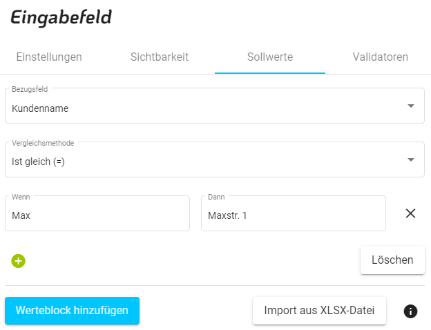Screen dimensions: 431x330
Task: Click the Eingabefeld heading
Action: point(61,19)
